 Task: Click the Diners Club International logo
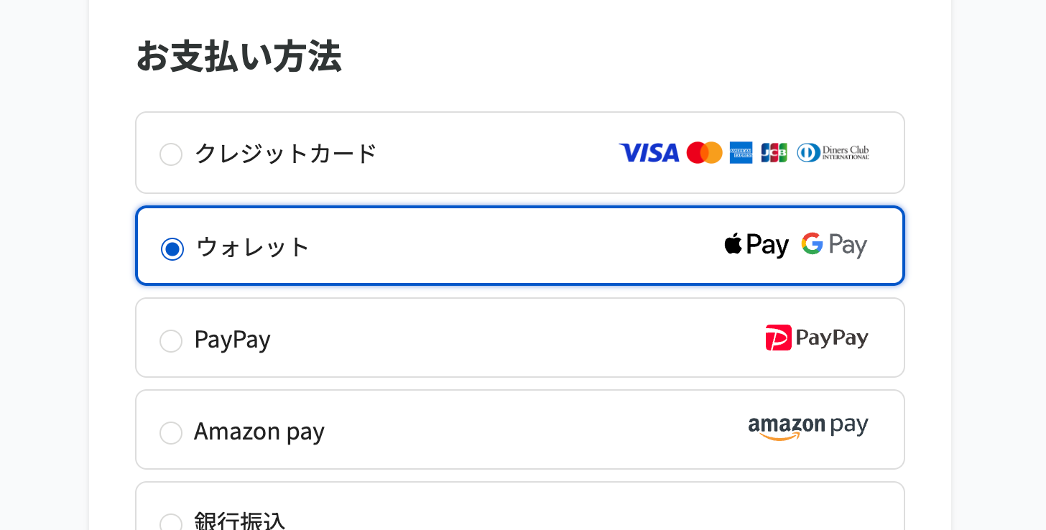(x=833, y=153)
